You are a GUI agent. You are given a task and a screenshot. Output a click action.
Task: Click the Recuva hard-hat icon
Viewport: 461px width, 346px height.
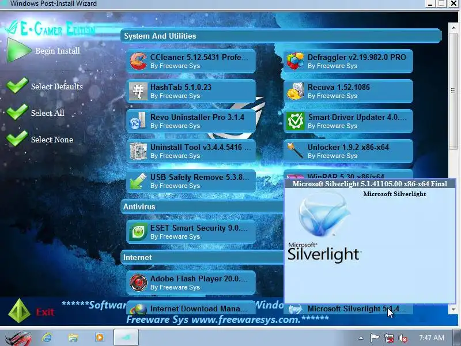(x=295, y=91)
